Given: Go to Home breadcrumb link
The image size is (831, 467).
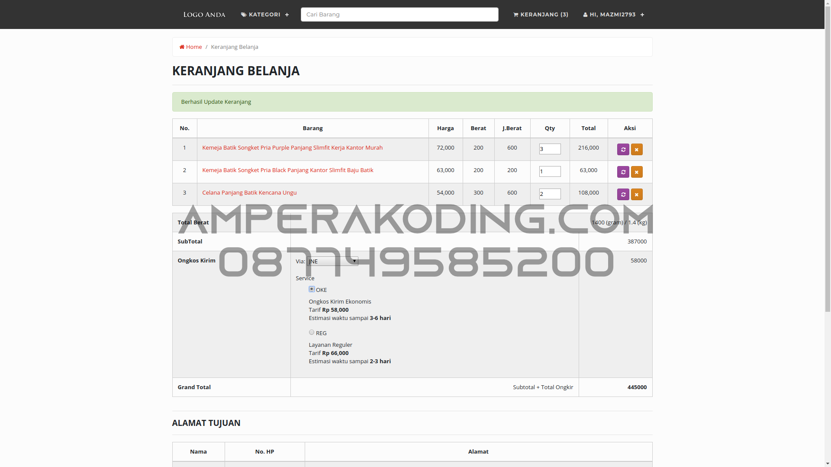Looking at the screenshot, I should tap(191, 47).
